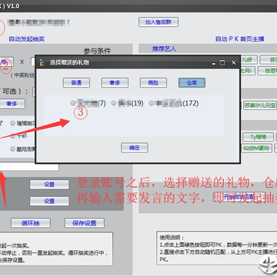This screenshot has width=277, height=277.
Task: Click the 加入售后群 button
Action: click(x=159, y=22)
